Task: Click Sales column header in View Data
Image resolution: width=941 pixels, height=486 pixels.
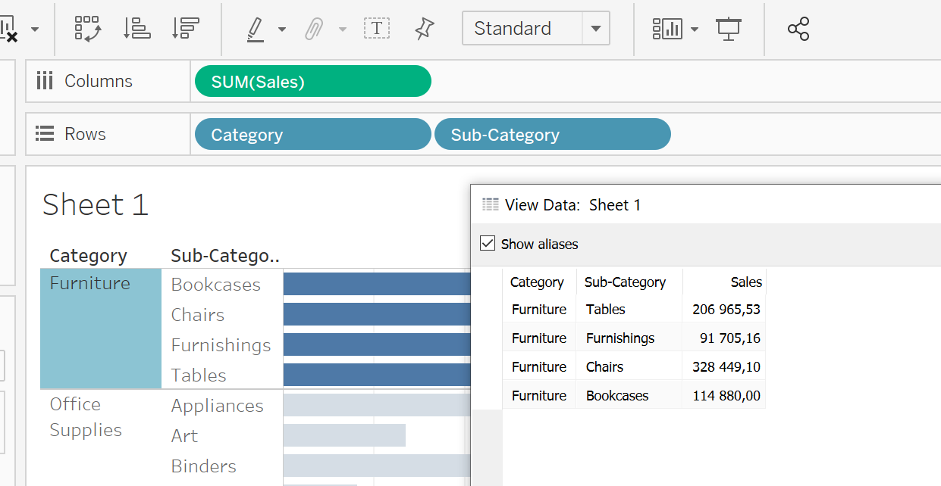Action: (746, 282)
